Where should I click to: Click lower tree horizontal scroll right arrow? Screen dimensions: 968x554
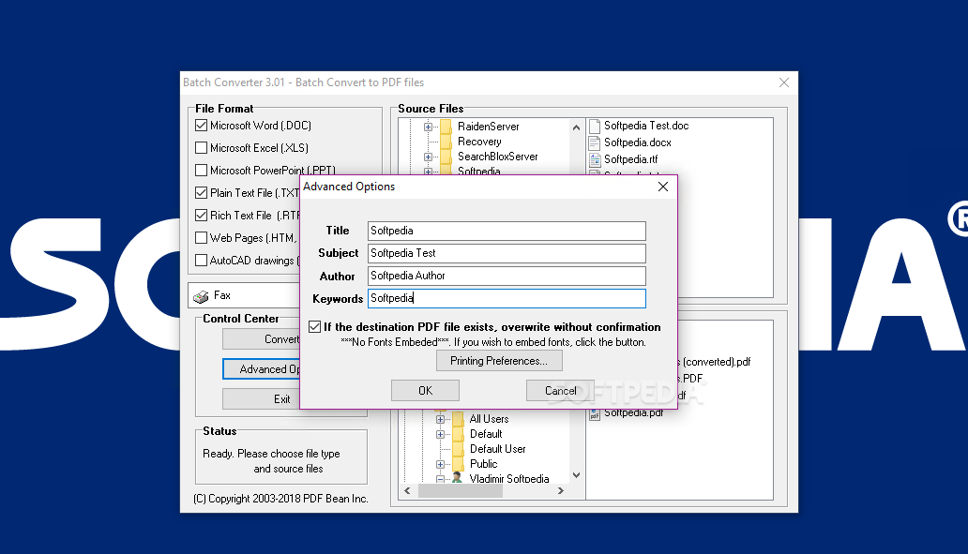tap(561, 491)
